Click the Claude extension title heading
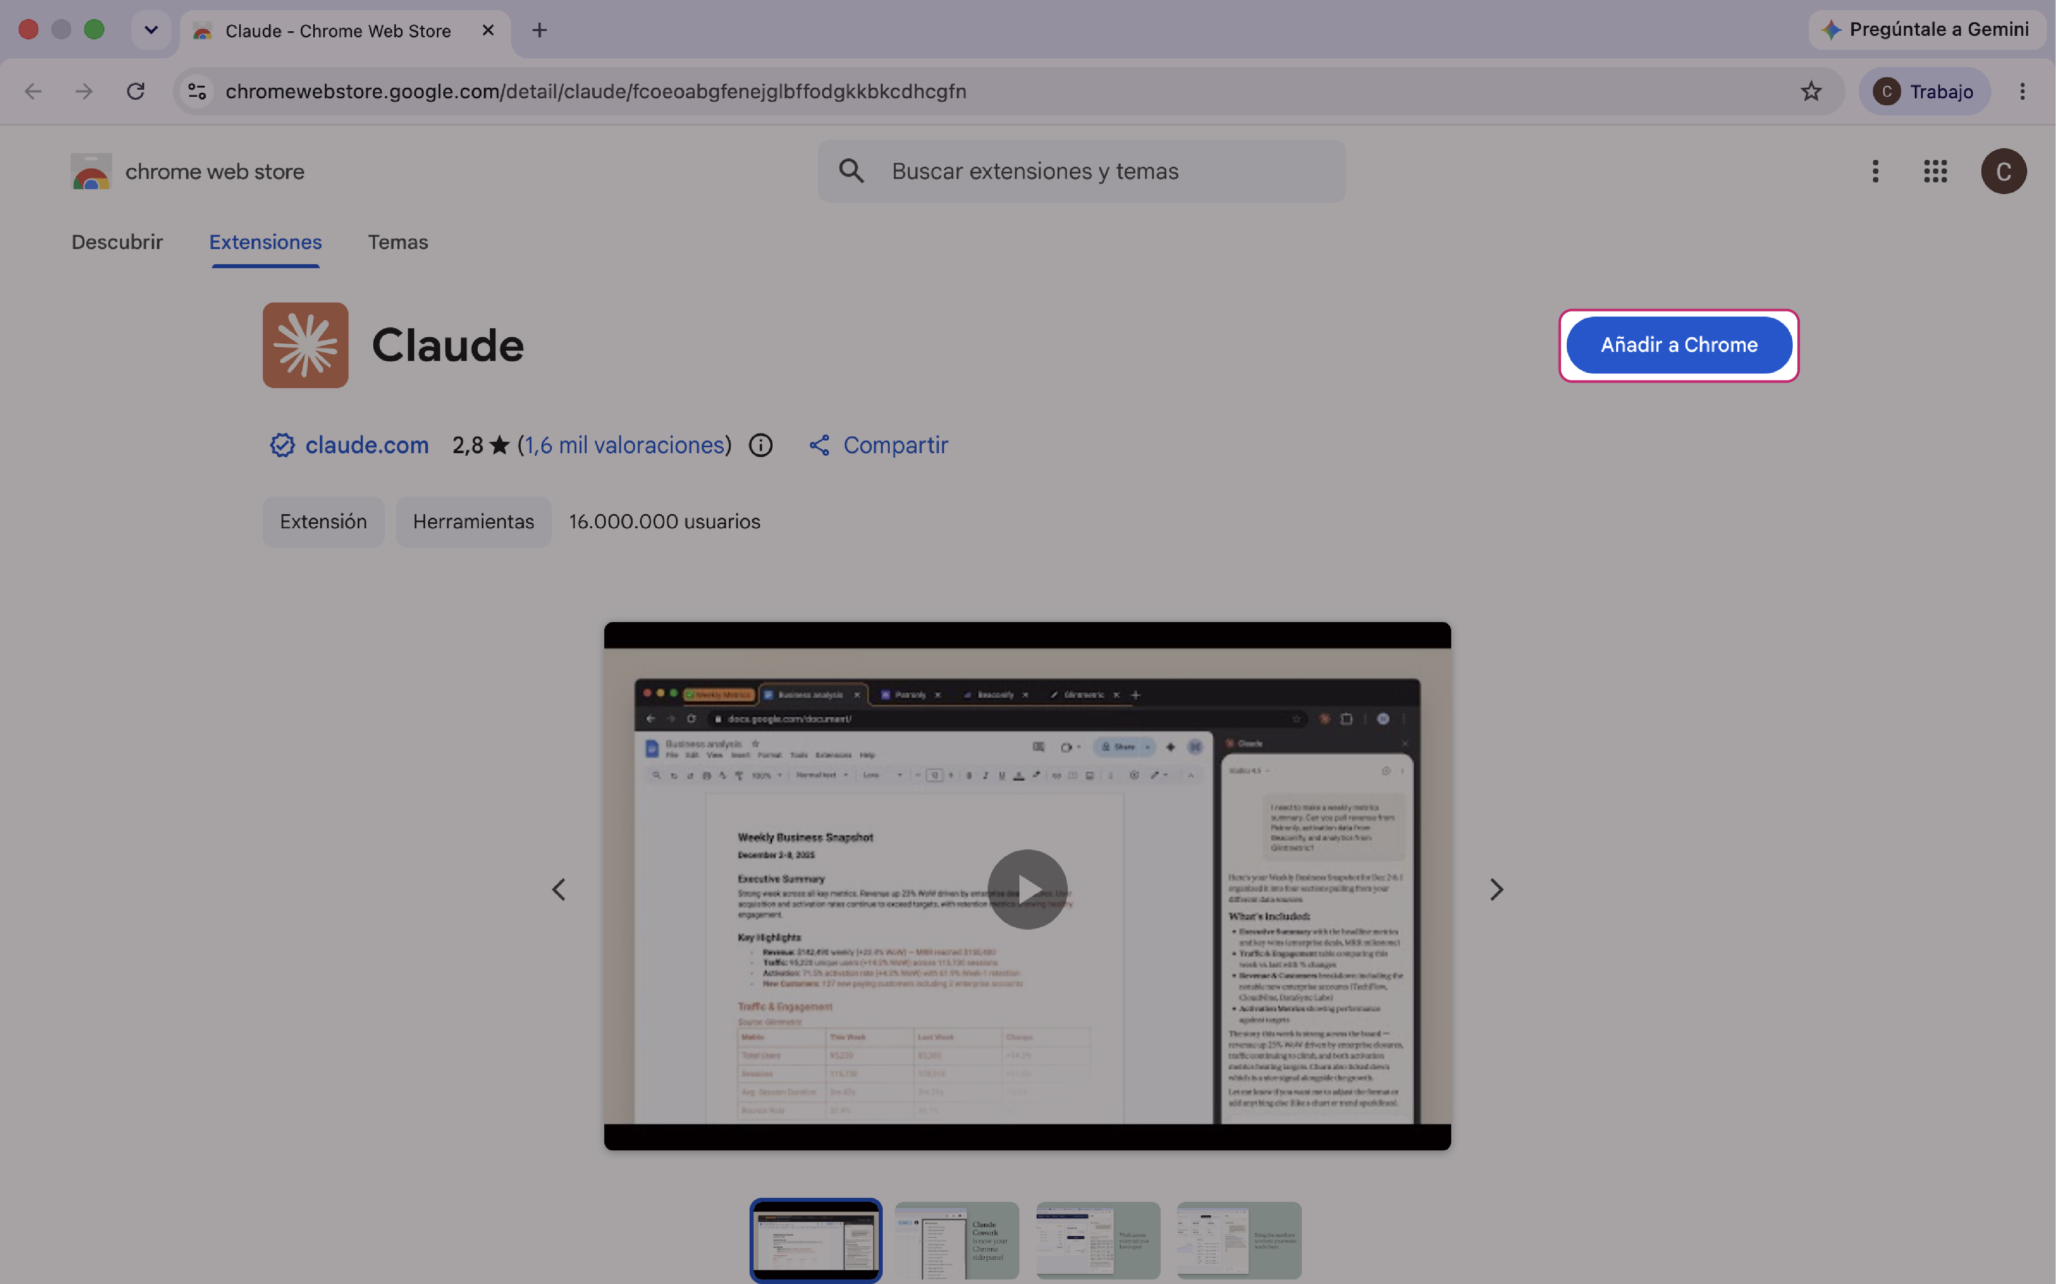The width and height of the screenshot is (2056, 1284). point(448,345)
